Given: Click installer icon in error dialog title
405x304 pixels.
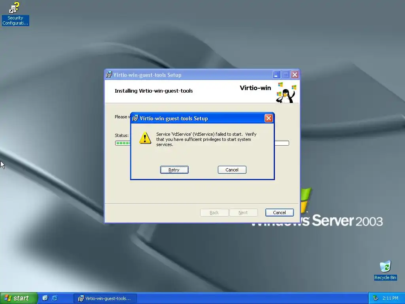Looking at the screenshot, I should (135, 118).
